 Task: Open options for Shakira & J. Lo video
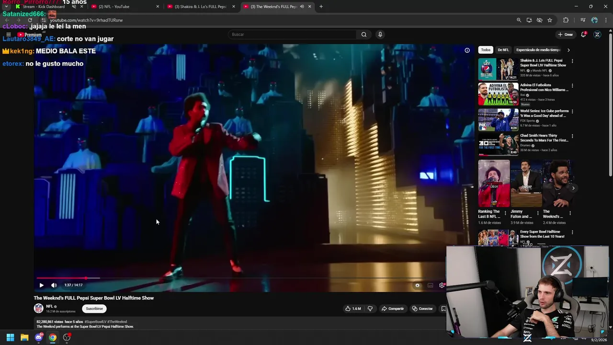point(572,61)
